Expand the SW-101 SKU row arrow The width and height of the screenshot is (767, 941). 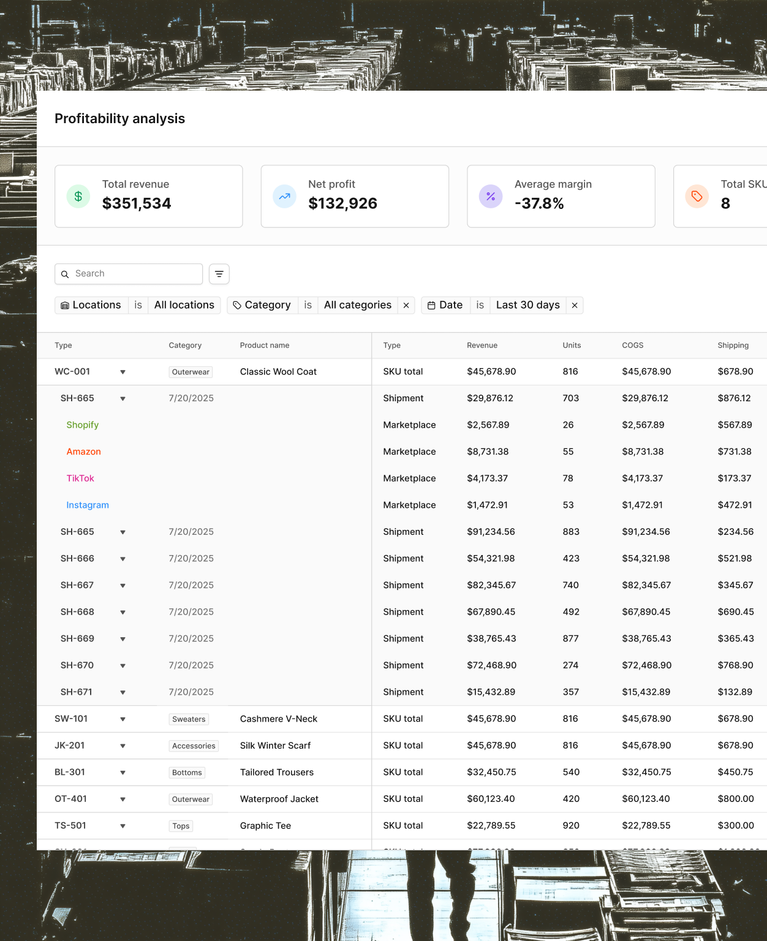(123, 719)
